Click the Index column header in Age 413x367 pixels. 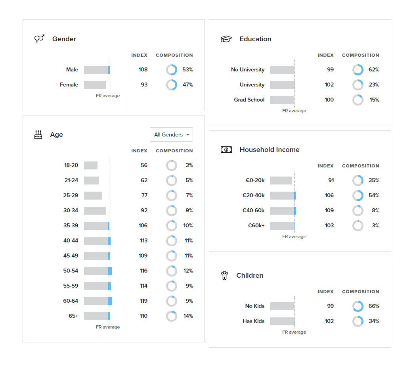tap(139, 151)
